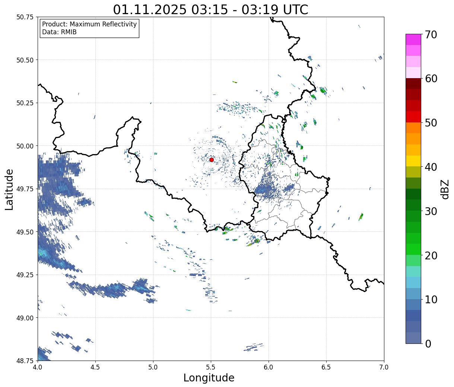
Task: Click the longitude tick label 4.5
Action: [95, 367]
